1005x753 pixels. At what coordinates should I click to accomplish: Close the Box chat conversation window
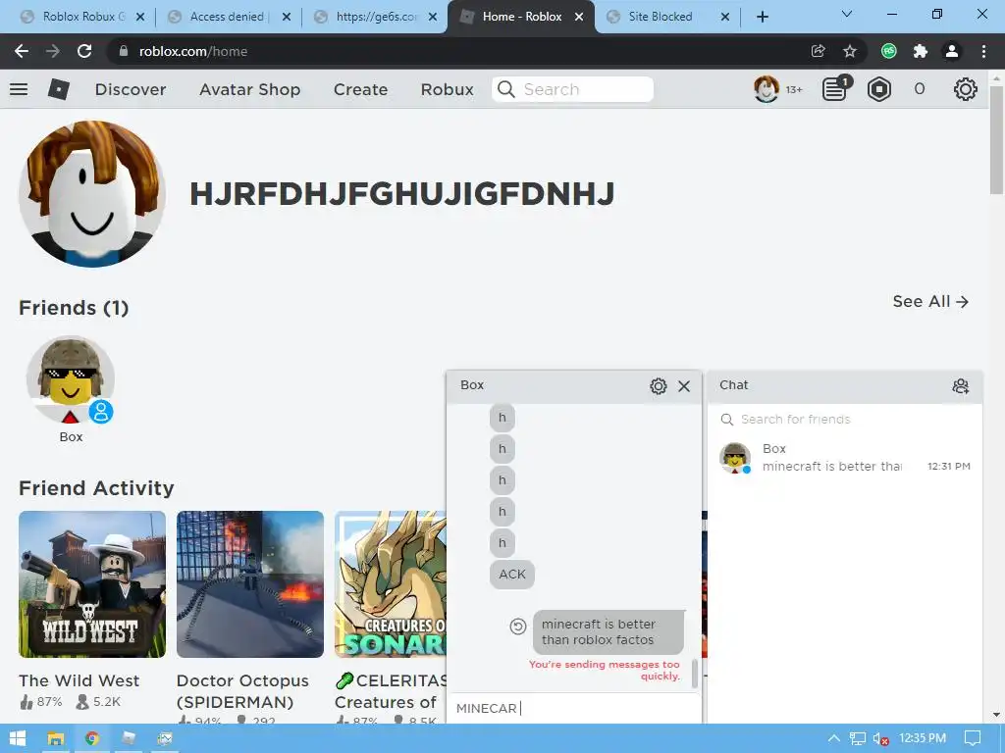point(684,386)
